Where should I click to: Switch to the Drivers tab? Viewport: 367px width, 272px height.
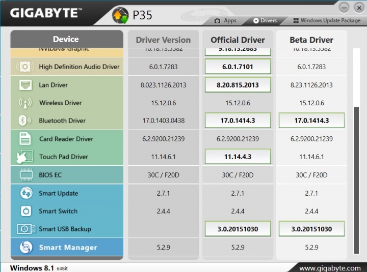tap(265, 21)
